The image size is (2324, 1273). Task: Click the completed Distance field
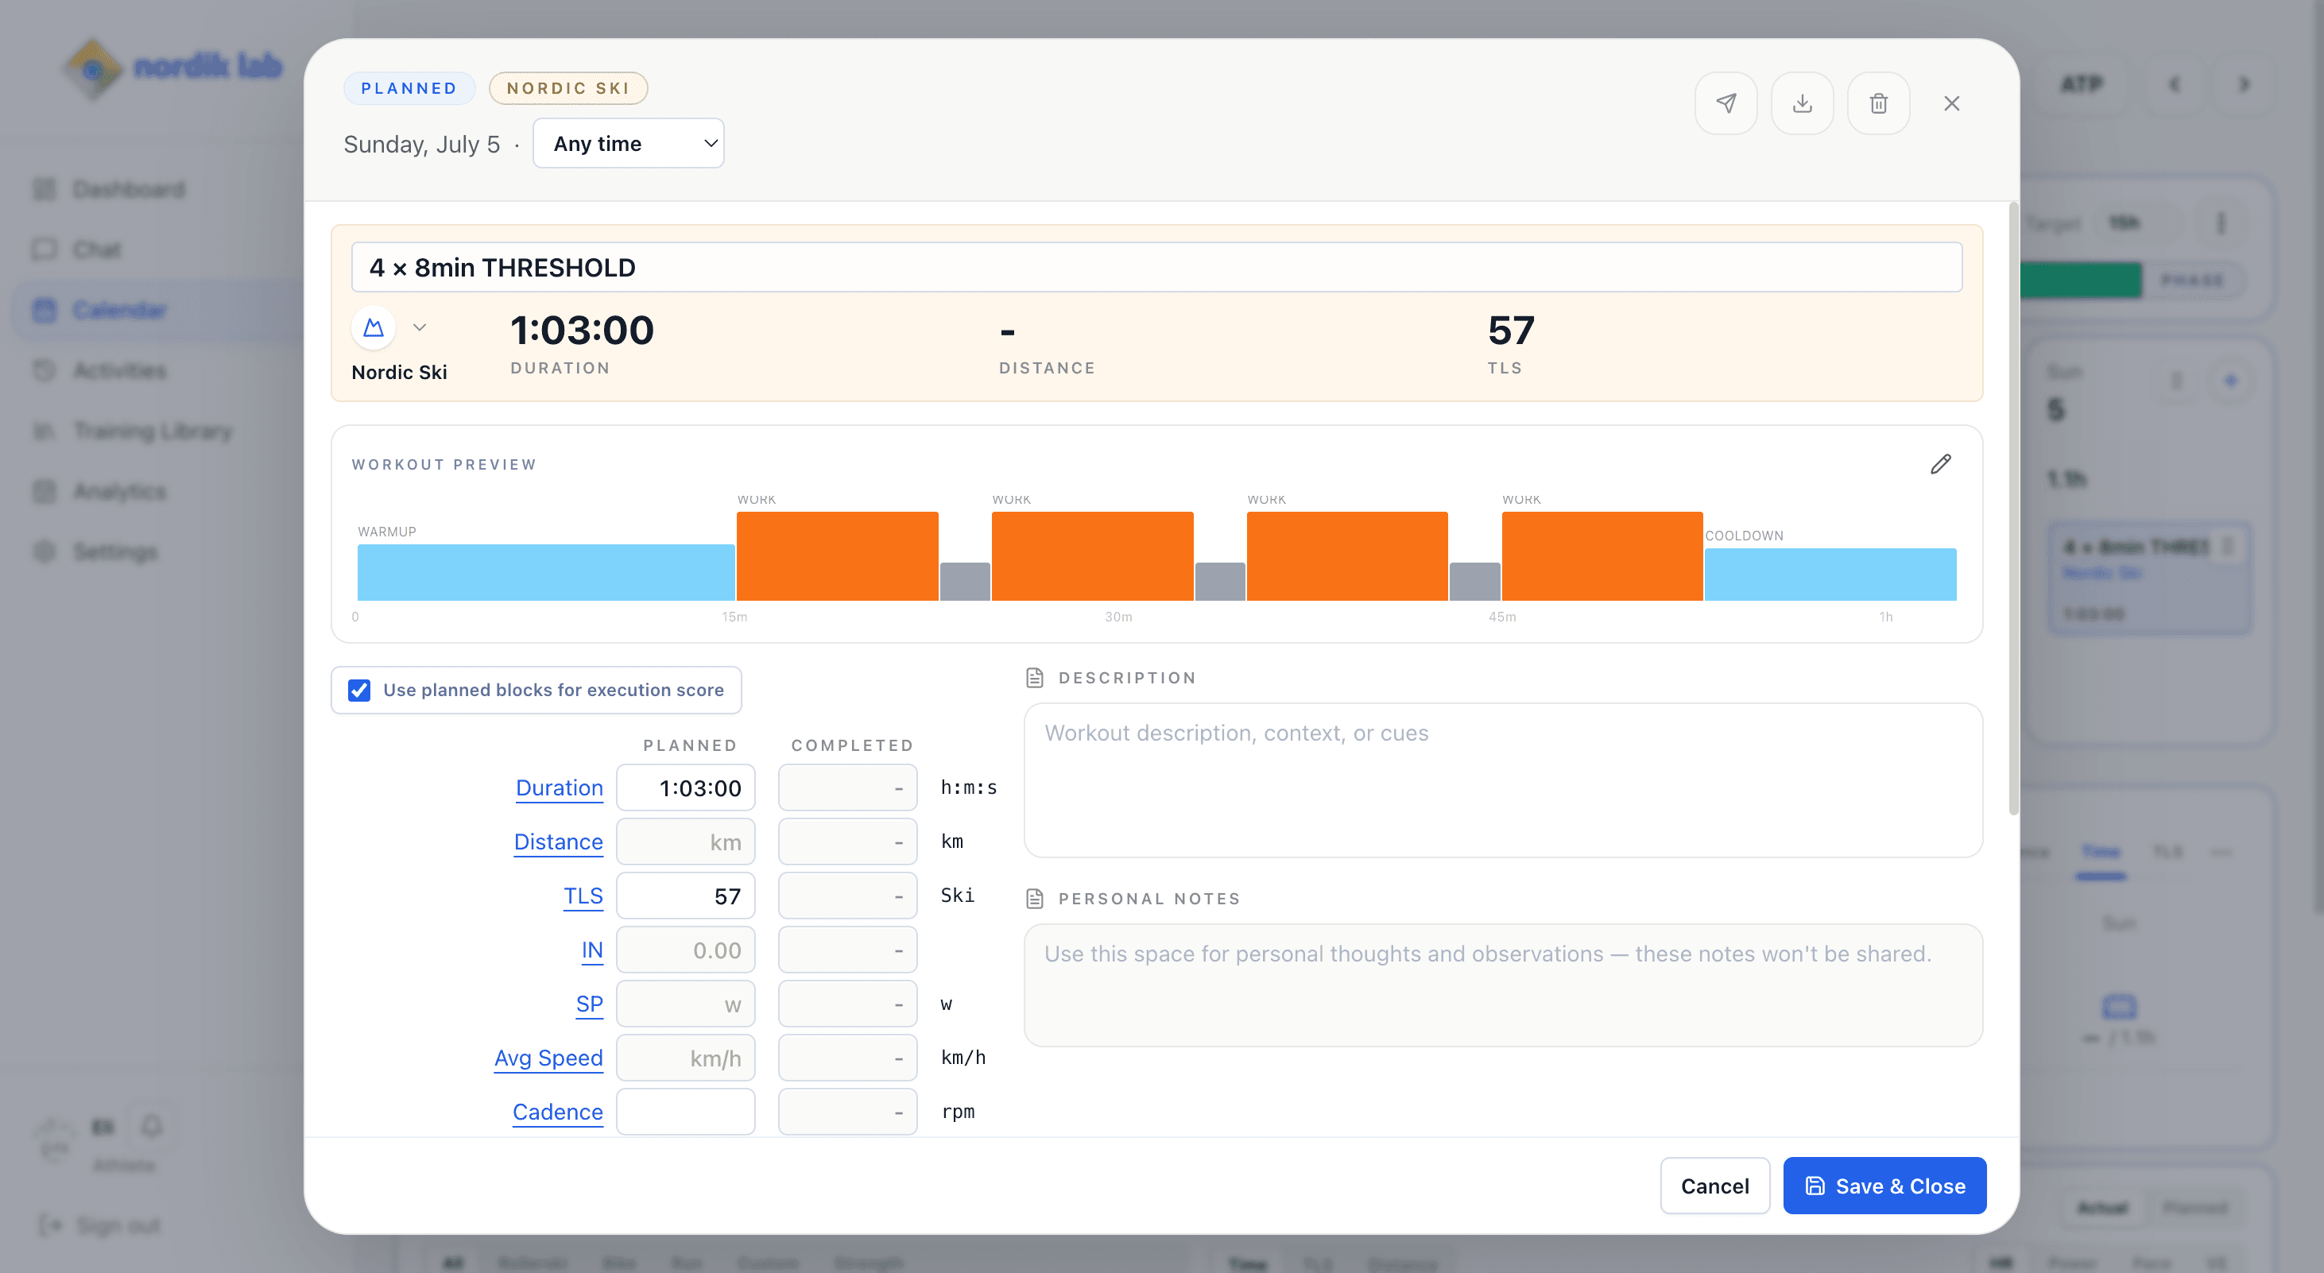[848, 842]
